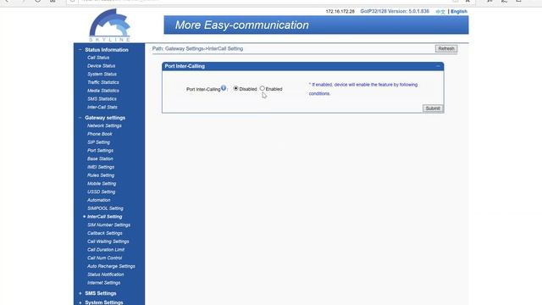The width and height of the screenshot is (542, 305).
Task: Click the 'If enabled, device will enable' note
Action: [x=363, y=89]
